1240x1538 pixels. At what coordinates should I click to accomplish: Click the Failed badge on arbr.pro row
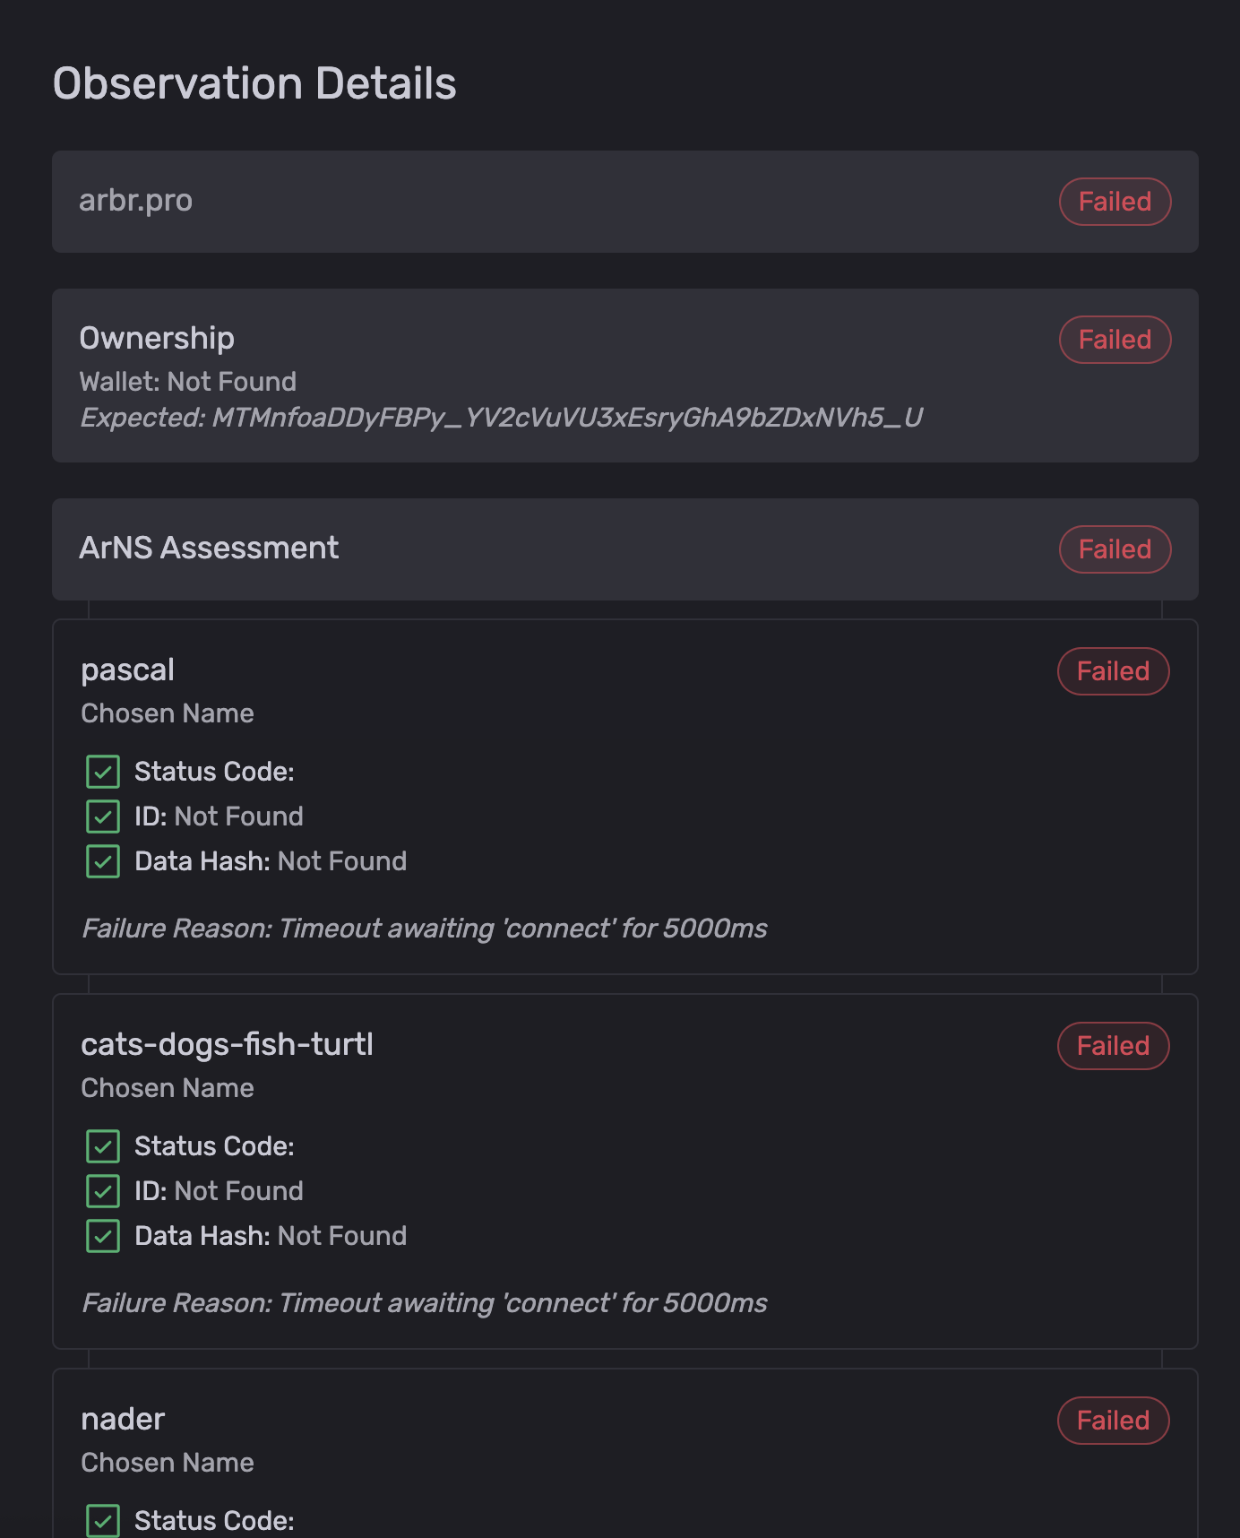coord(1115,202)
